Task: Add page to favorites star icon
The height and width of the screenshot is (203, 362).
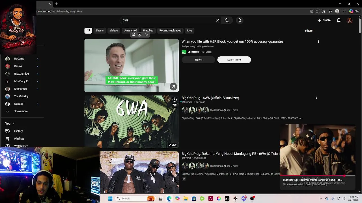Action: point(317,11)
